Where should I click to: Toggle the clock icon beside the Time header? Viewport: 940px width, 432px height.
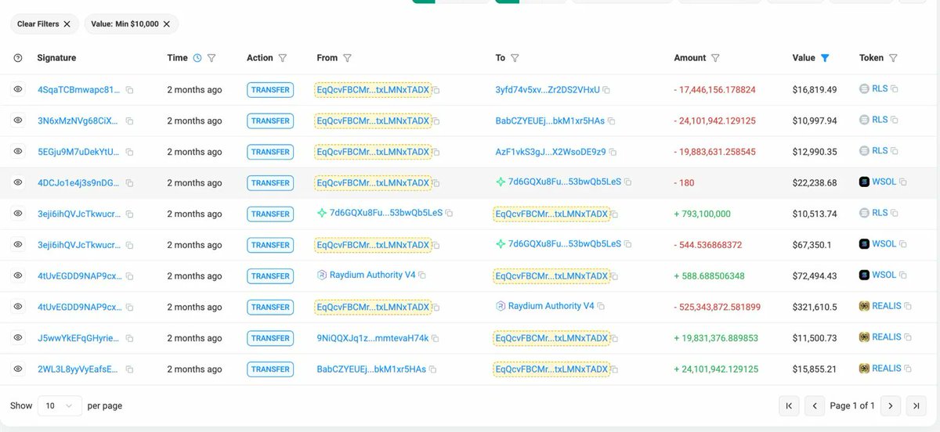point(197,58)
